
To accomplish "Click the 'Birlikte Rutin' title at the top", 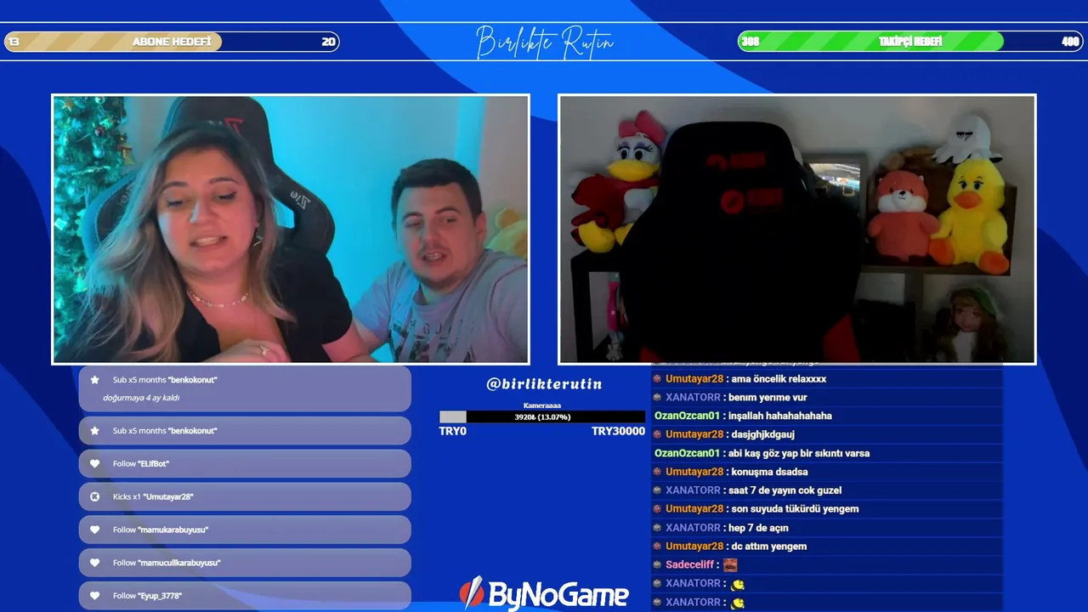I will (545, 42).
